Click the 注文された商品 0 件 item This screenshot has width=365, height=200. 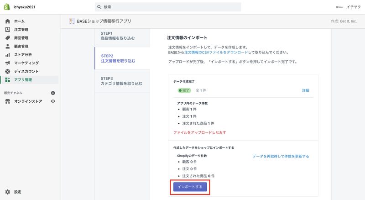point(198,176)
